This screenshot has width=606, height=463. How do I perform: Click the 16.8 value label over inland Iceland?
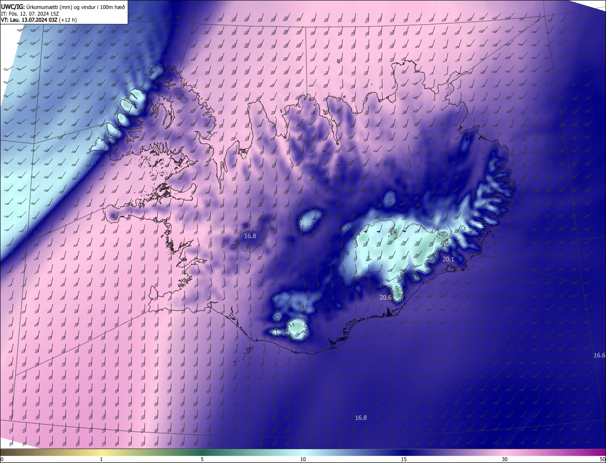tap(250, 236)
